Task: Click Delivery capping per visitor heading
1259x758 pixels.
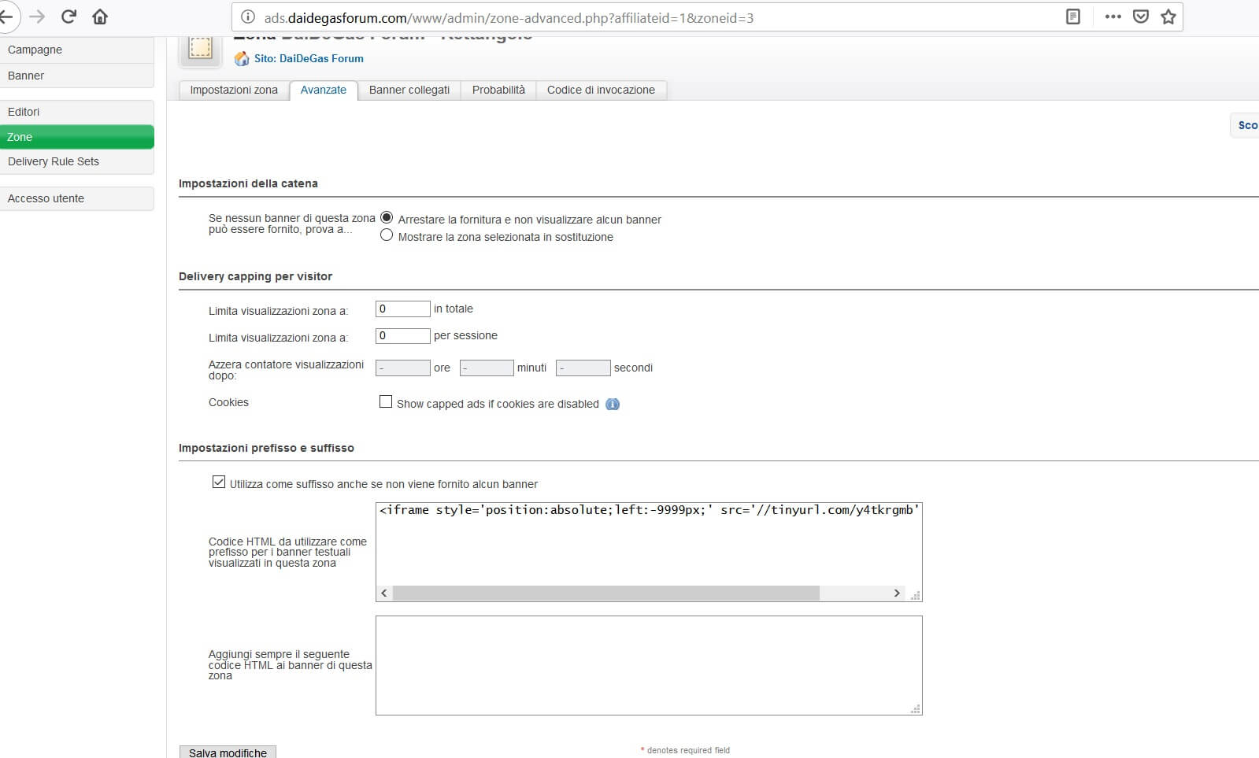Action: pyautogui.click(x=255, y=276)
